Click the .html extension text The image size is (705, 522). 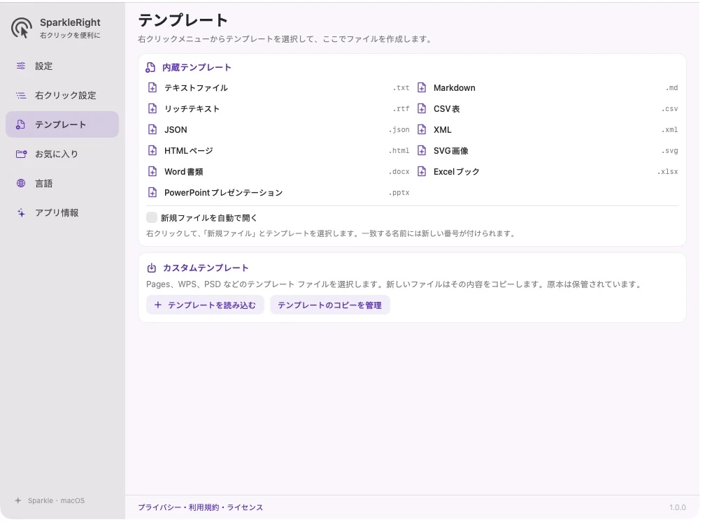coord(399,151)
